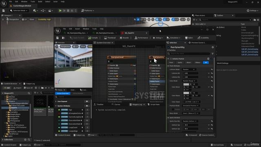
Task: Click the Active Overview button in Parameters
Action: 63,94
